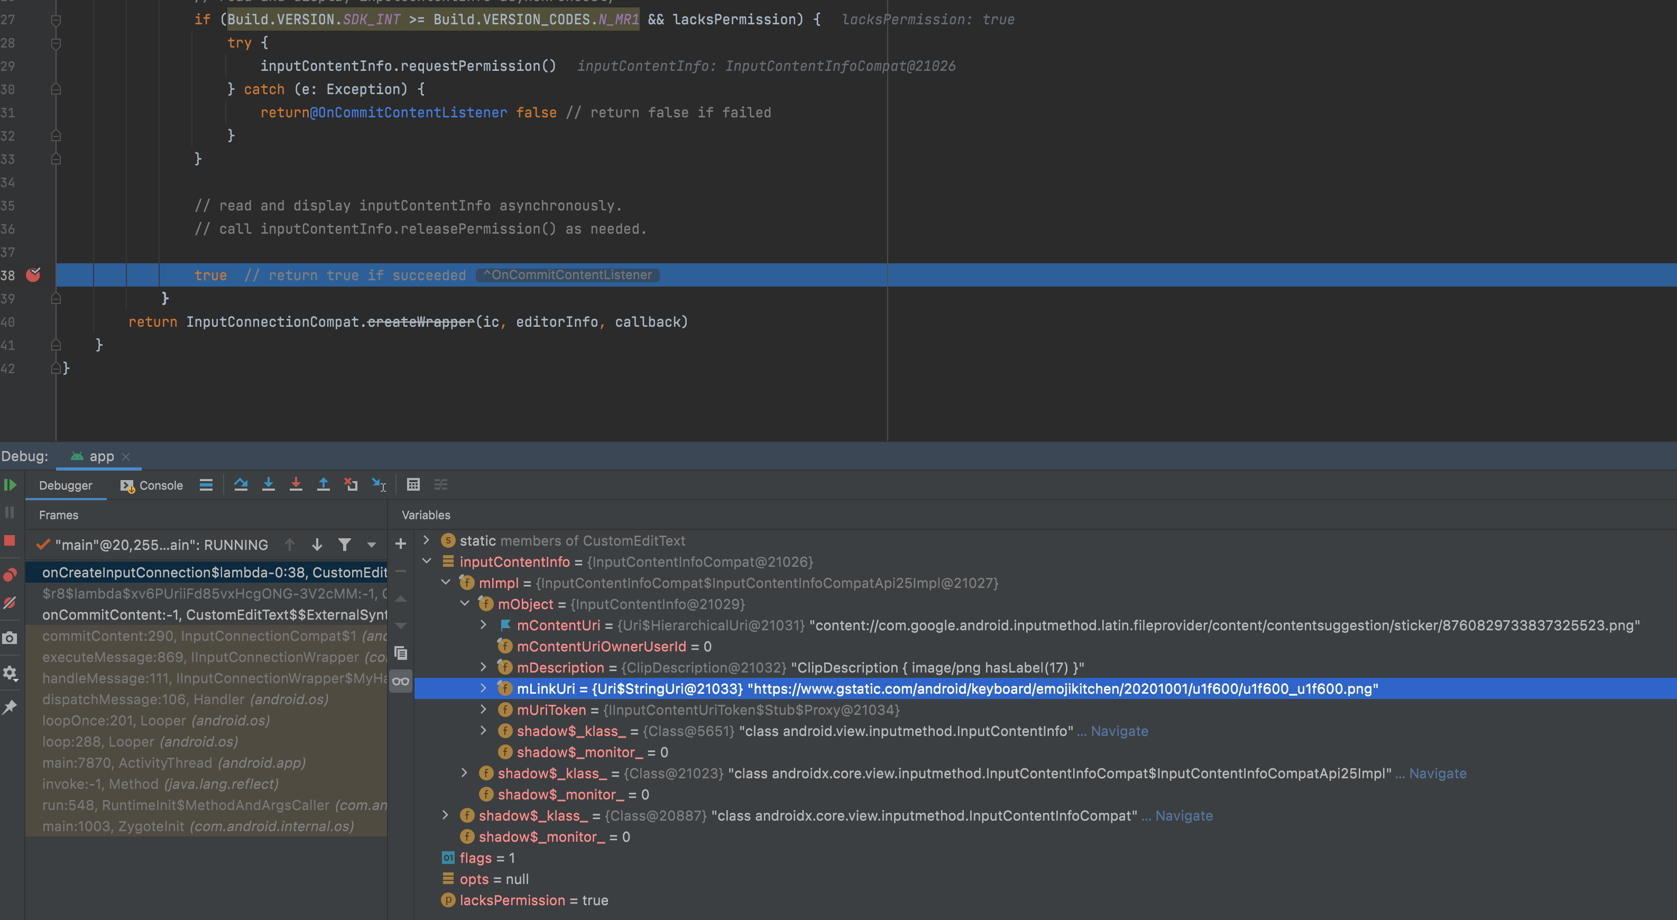
Task: Stop the debug session with the red square
Action: click(x=10, y=540)
